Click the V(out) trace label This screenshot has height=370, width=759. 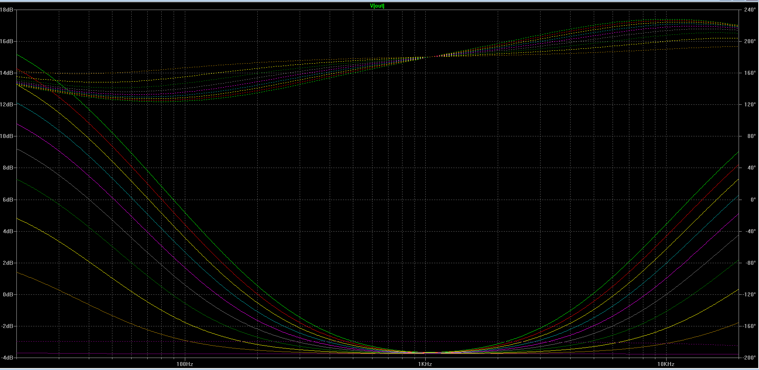click(377, 6)
